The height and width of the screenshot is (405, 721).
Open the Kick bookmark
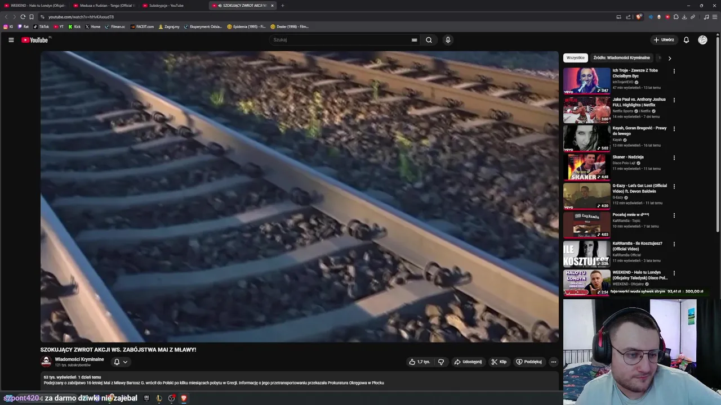pyautogui.click(x=74, y=26)
